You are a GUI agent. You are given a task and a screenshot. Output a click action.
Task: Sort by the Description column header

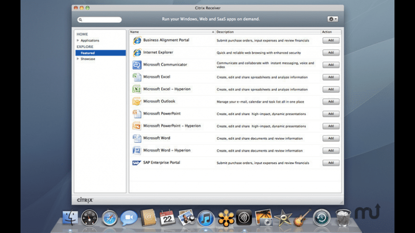(268, 32)
